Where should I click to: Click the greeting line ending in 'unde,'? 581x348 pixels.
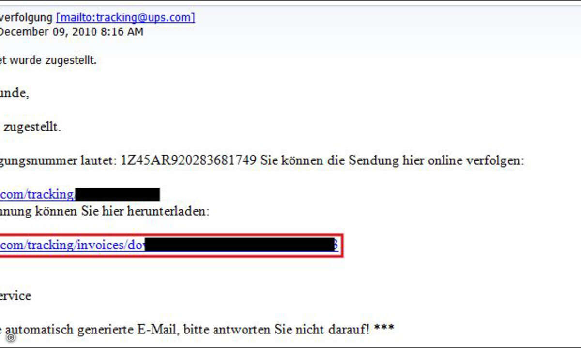15,94
